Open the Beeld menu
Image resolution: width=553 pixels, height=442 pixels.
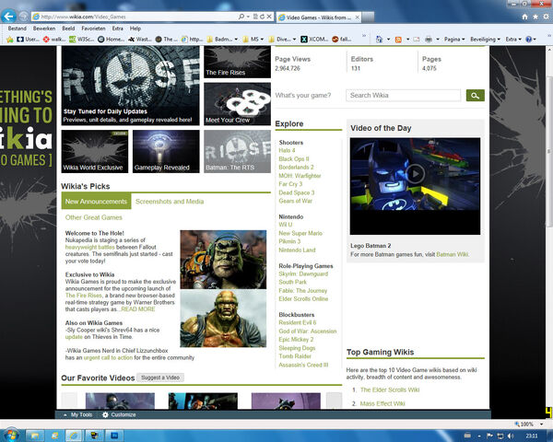click(68, 29)
